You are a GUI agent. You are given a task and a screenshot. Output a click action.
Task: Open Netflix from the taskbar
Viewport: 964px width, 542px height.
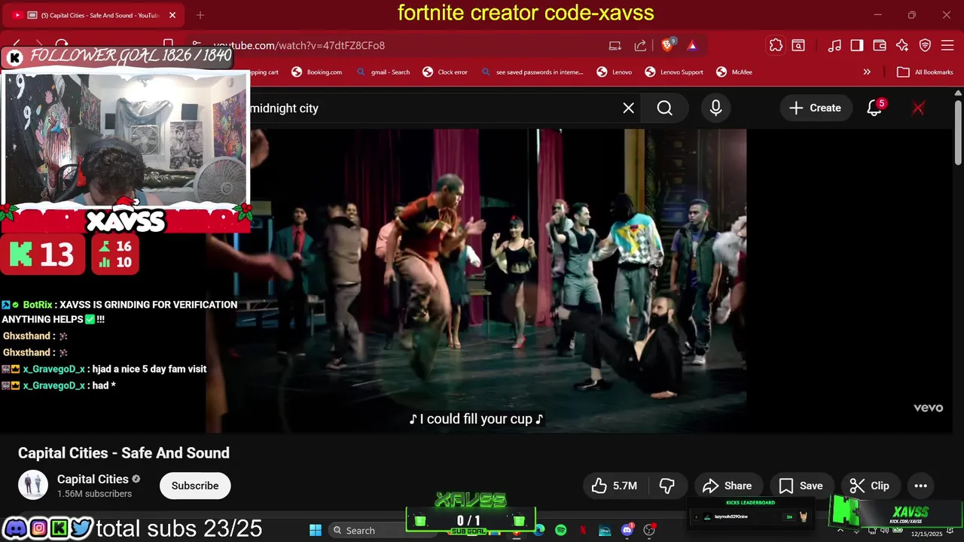583,531
